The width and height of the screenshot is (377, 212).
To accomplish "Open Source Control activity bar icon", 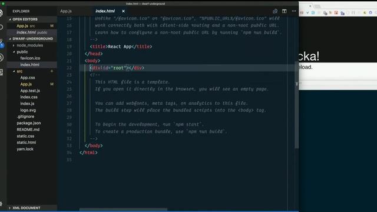I will tap(1, 43).
